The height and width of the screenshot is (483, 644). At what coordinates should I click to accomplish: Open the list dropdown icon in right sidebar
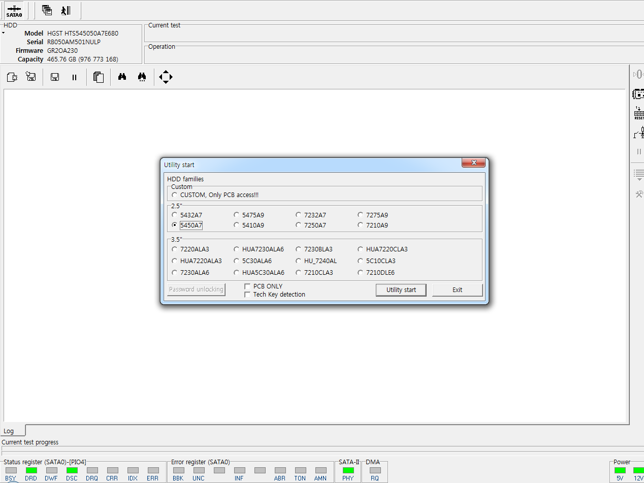639,175
